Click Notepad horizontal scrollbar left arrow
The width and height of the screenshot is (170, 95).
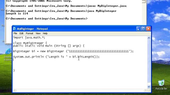[15, 90]
